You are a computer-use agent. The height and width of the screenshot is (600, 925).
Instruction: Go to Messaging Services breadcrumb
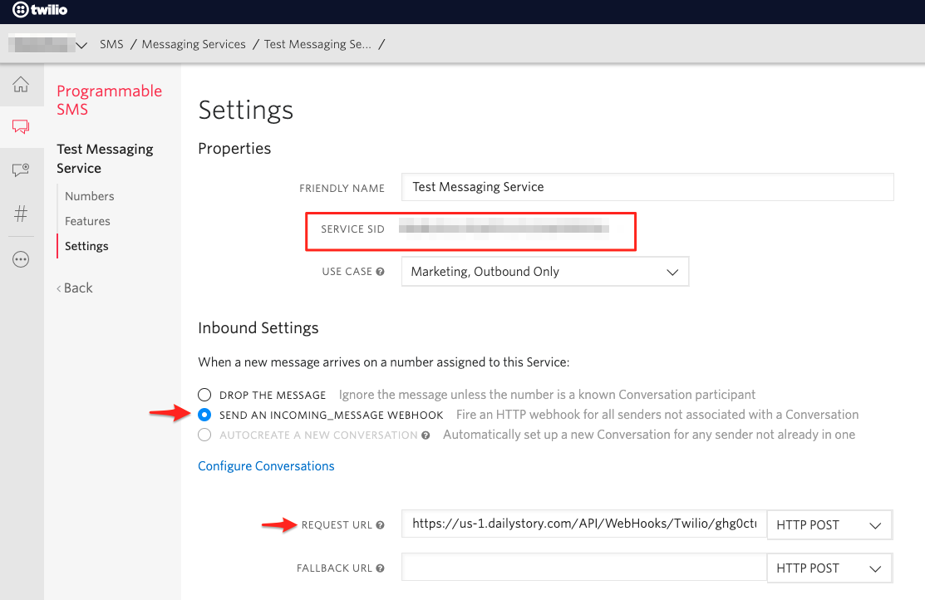click(x=194, y=44)
